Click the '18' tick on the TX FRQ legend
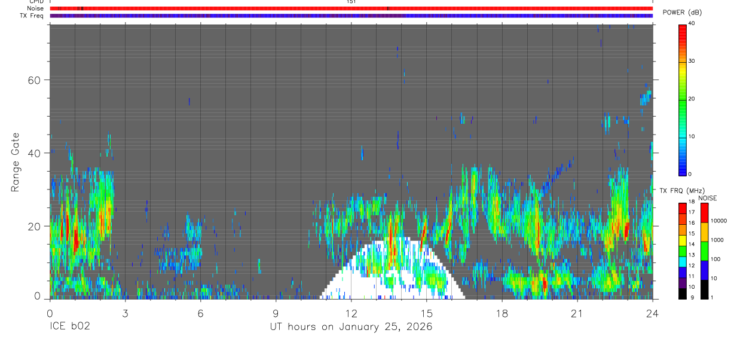Screen dimensions: 734x339 692,202
